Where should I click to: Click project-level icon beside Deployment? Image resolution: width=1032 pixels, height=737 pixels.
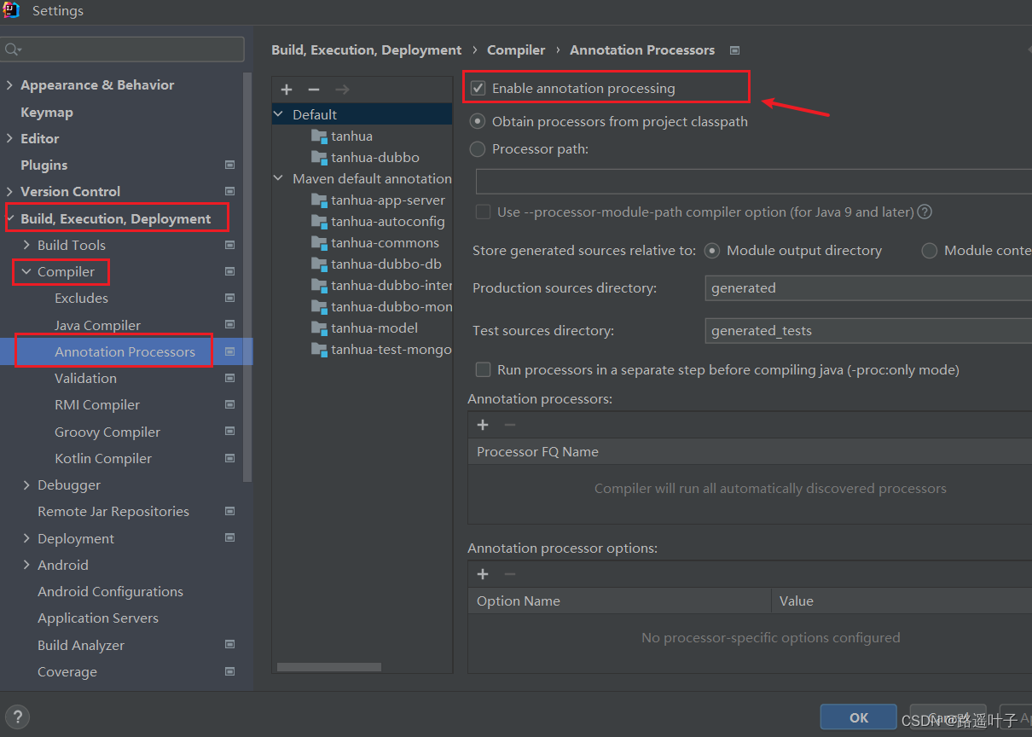[x=229, y=538]
